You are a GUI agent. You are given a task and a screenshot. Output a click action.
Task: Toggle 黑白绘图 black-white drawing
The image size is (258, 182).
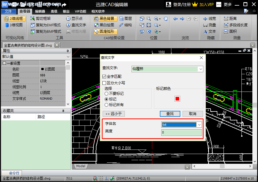(x=104, y=25)
